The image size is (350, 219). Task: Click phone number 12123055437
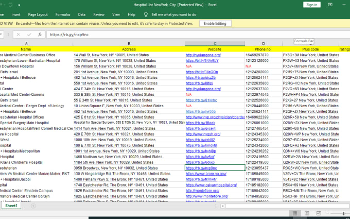pos(264,168)
